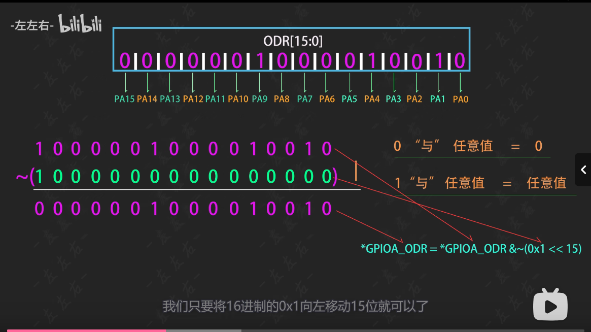
Task: Select the ODR[15:0] register title
Action: coord(293,41)
